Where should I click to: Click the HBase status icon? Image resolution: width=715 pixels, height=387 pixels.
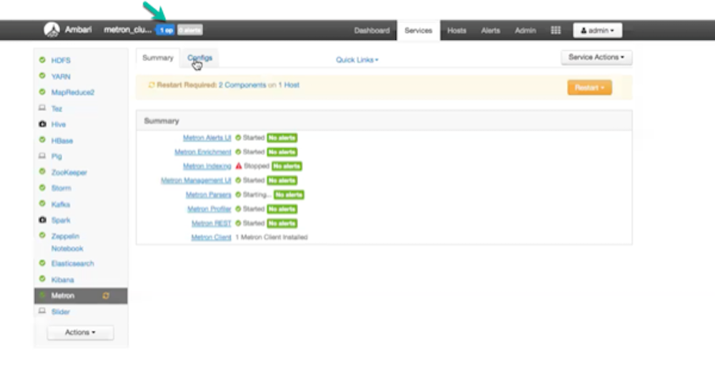coord(42,140)
